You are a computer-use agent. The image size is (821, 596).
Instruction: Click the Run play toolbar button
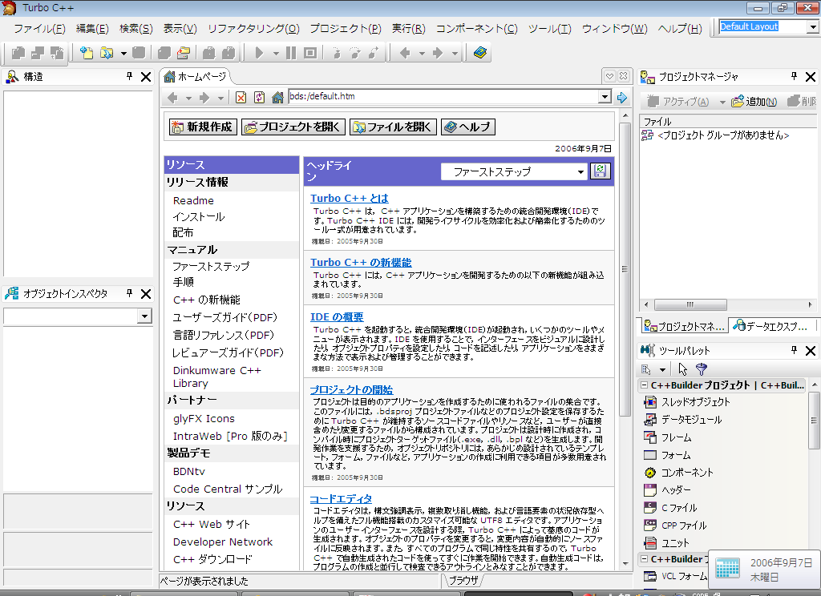click(x=259, y=53)
